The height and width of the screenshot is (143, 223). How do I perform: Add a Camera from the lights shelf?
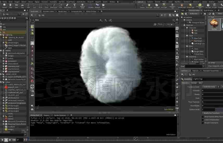pos(142,6)
